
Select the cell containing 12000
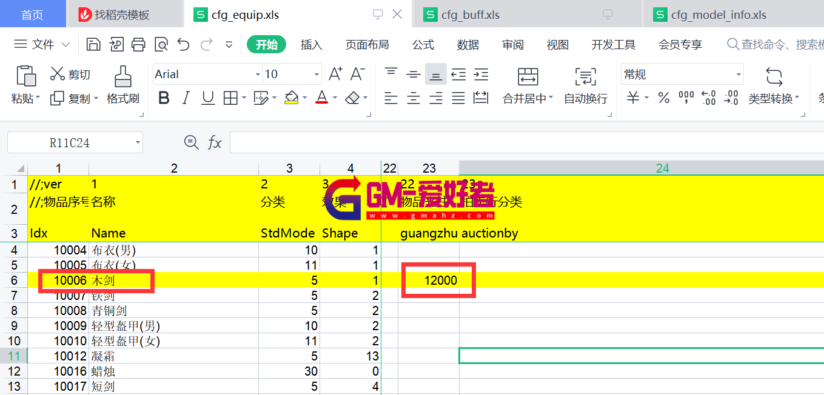pos(429,280)
